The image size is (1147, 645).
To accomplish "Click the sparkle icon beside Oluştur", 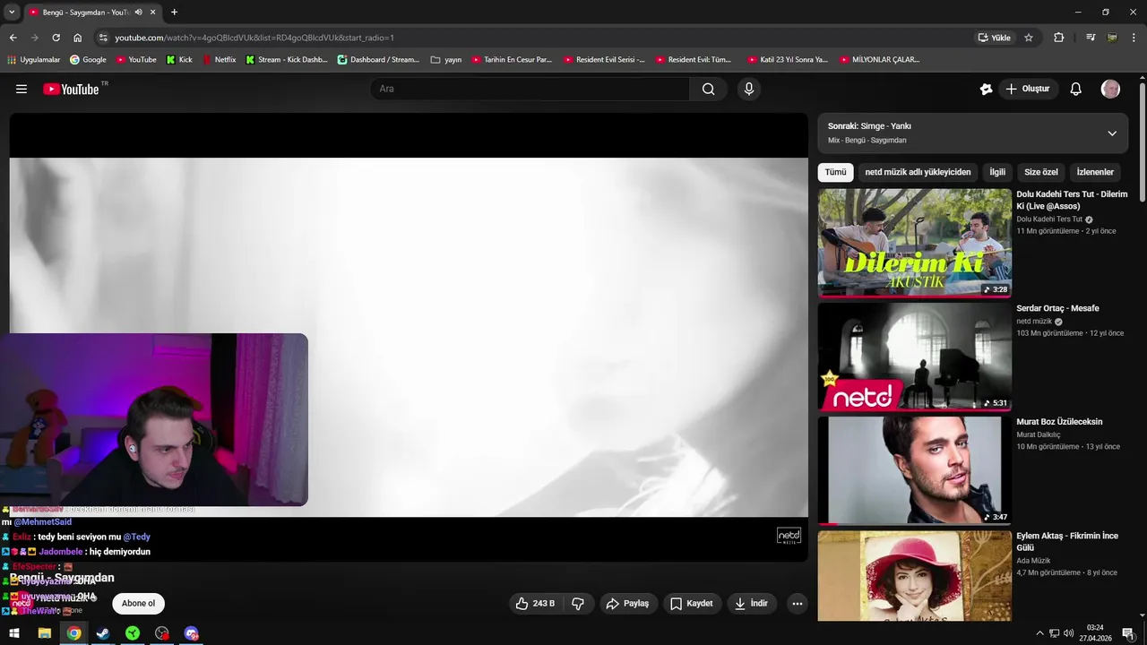I will coord(987,89).
